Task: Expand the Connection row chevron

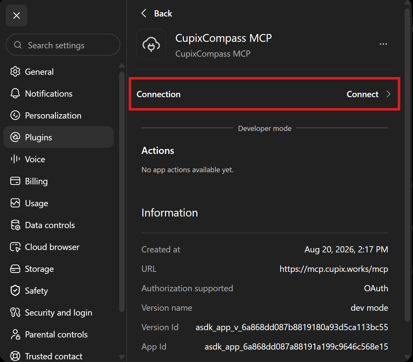Action: click(388, 94)
